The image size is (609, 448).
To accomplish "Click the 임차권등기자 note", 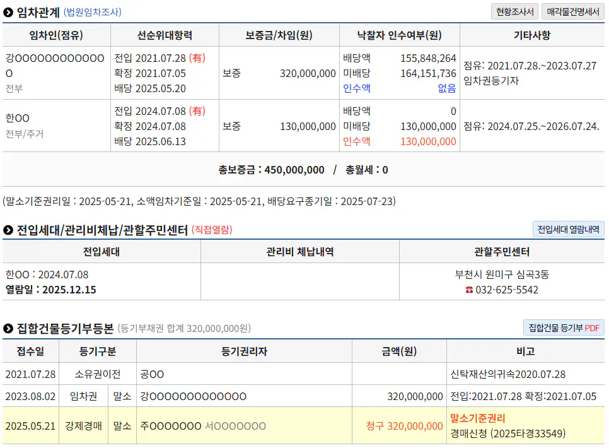I will pos(491,81).
